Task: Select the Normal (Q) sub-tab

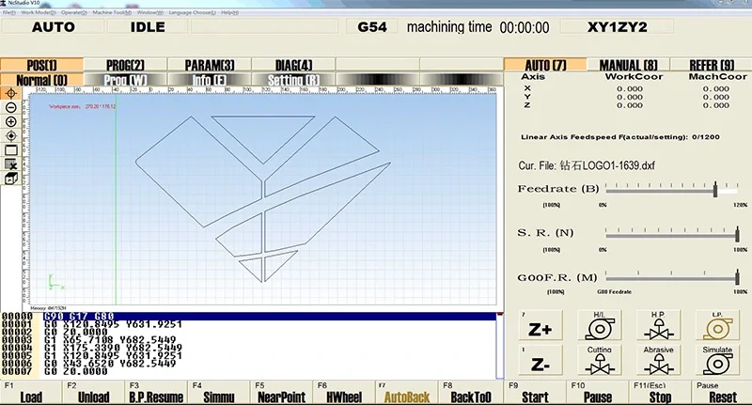Action: pos(41,80)
